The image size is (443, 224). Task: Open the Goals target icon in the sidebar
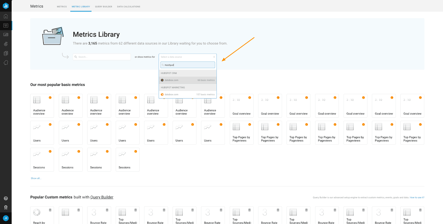tap(6, 44)
